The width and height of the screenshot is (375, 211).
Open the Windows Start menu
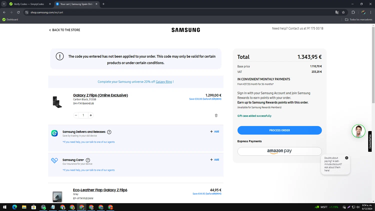pos(4,207)
